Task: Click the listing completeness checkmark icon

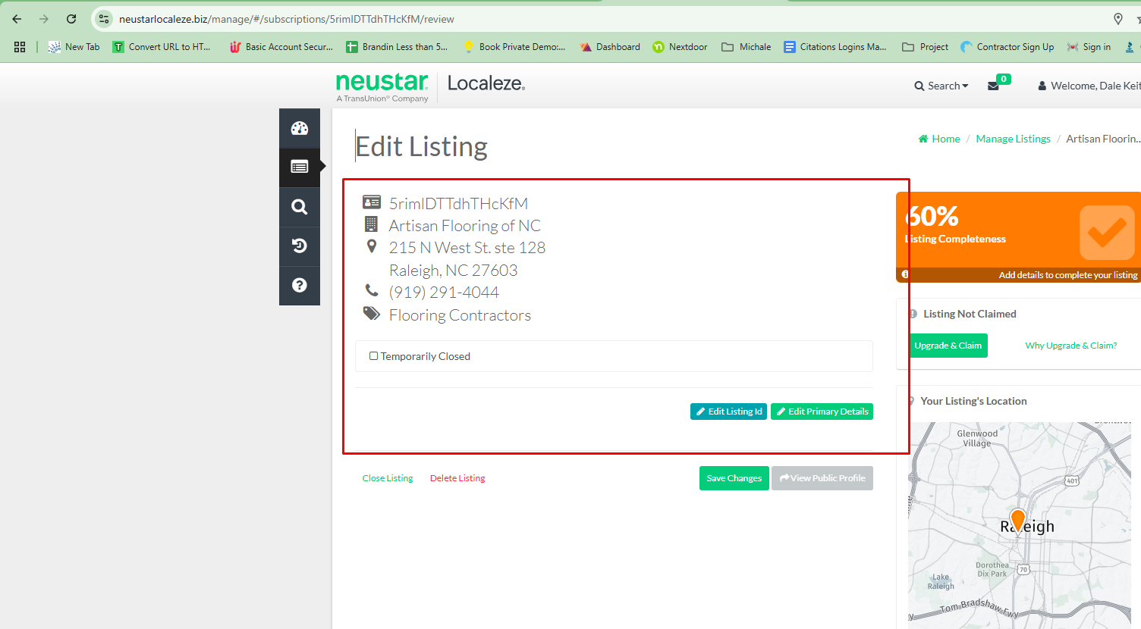Action: (1107, 233)
